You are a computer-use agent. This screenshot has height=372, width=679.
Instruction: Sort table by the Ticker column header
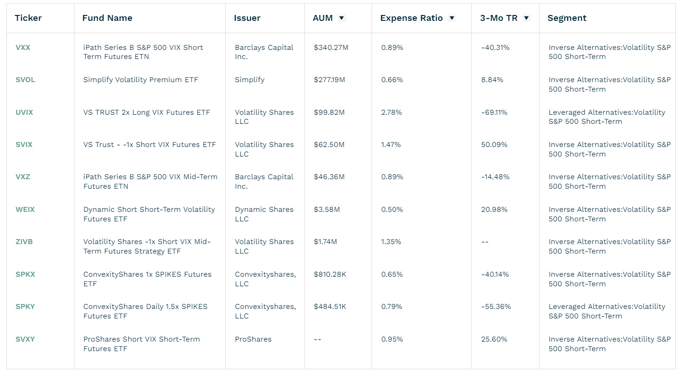(x=29, y=18)
